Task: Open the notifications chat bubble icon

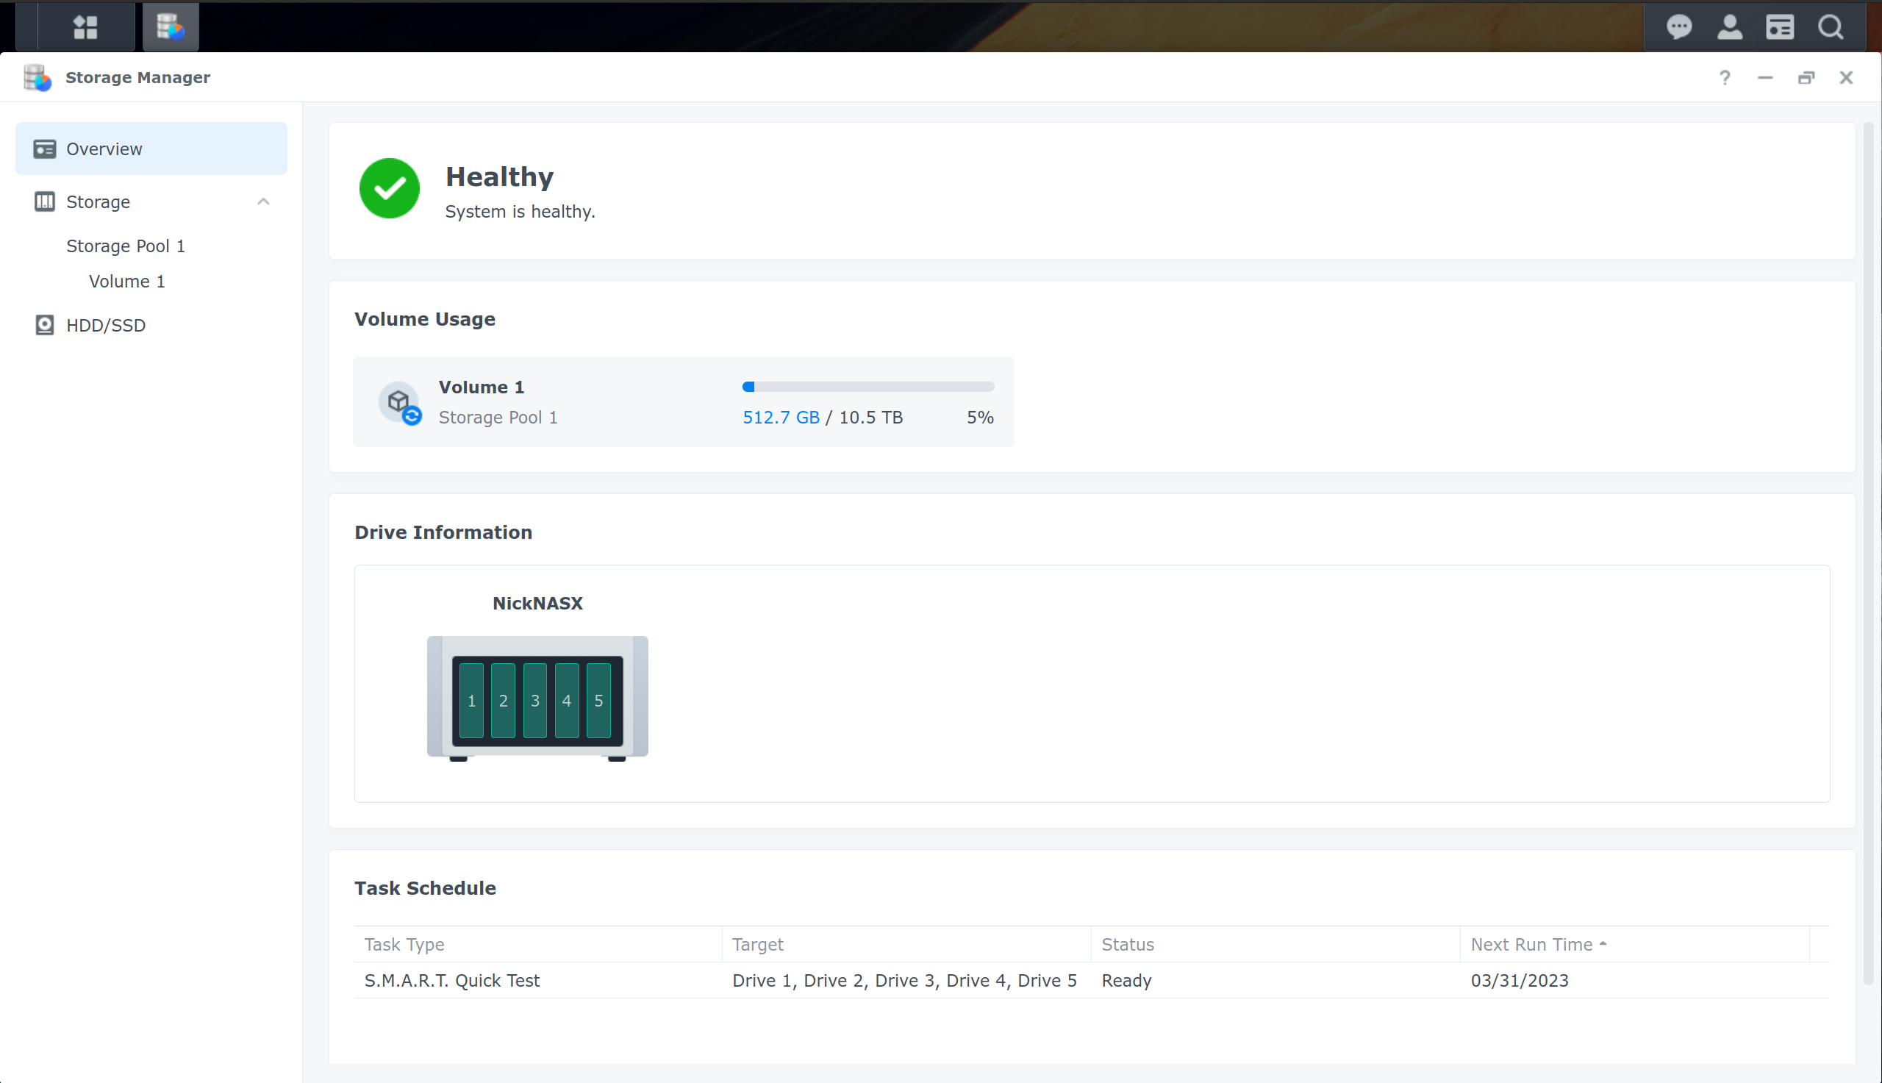Action: 1678,26
